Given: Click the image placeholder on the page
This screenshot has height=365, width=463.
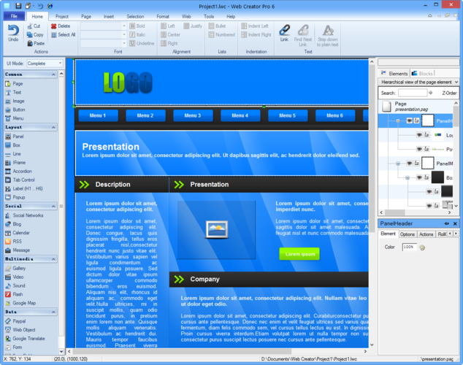Looking at the screenshot, I should 217,229.
